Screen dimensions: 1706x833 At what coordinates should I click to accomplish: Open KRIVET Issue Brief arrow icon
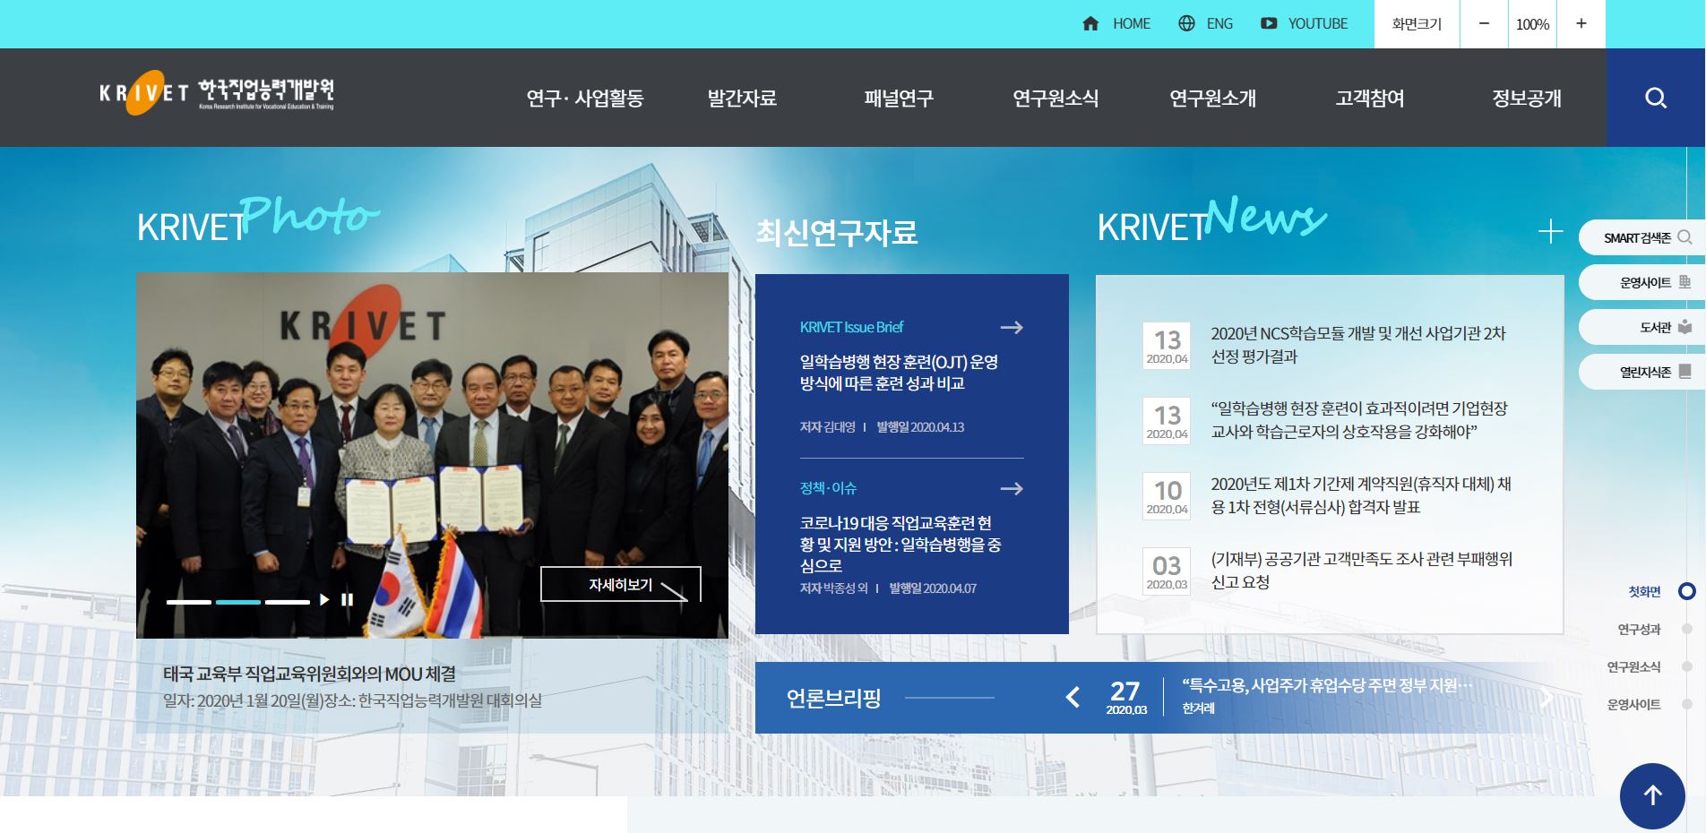(1012, 328)
